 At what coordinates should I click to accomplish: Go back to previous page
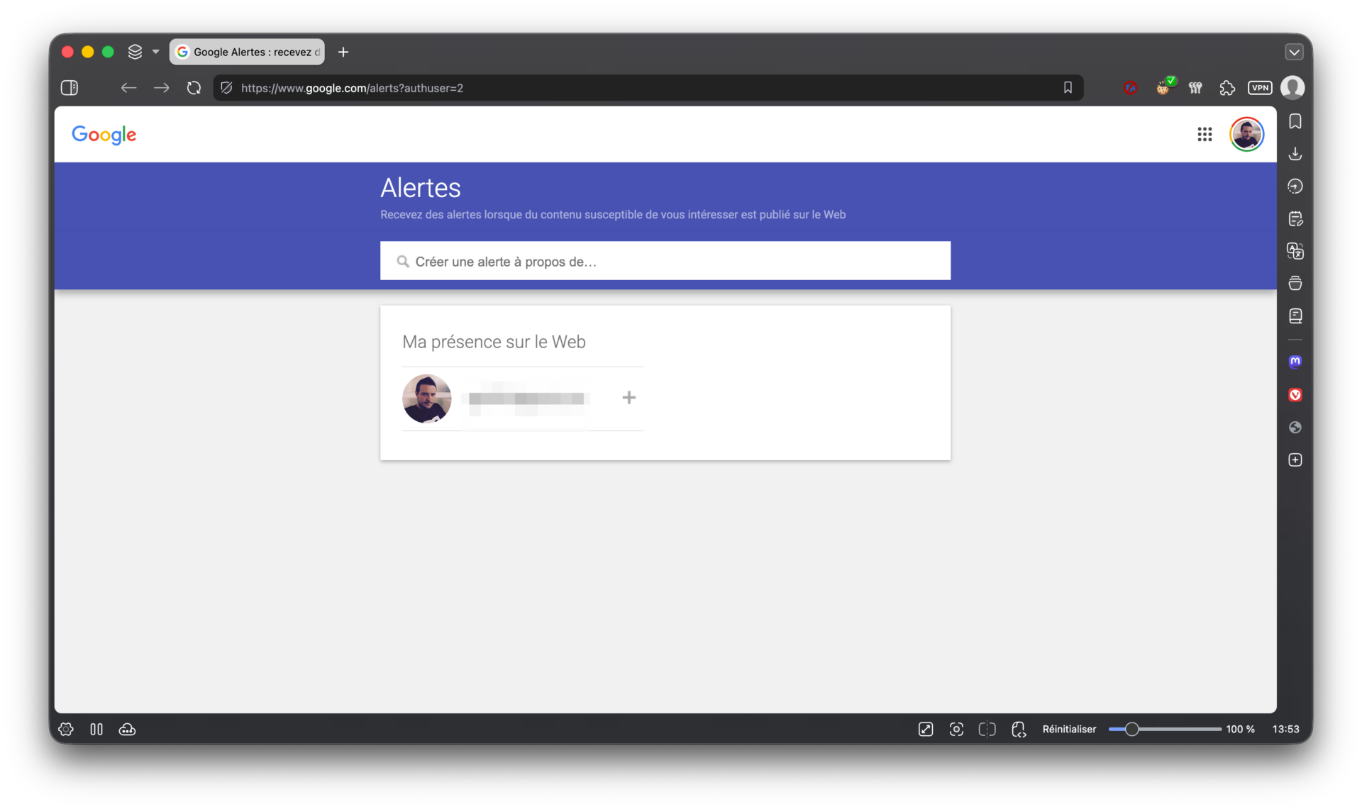click(128, 88)
